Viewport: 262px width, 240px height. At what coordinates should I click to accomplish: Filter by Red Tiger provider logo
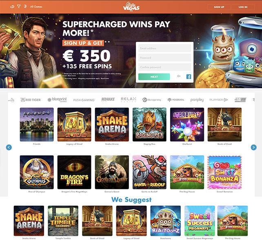tap(31, 100)
